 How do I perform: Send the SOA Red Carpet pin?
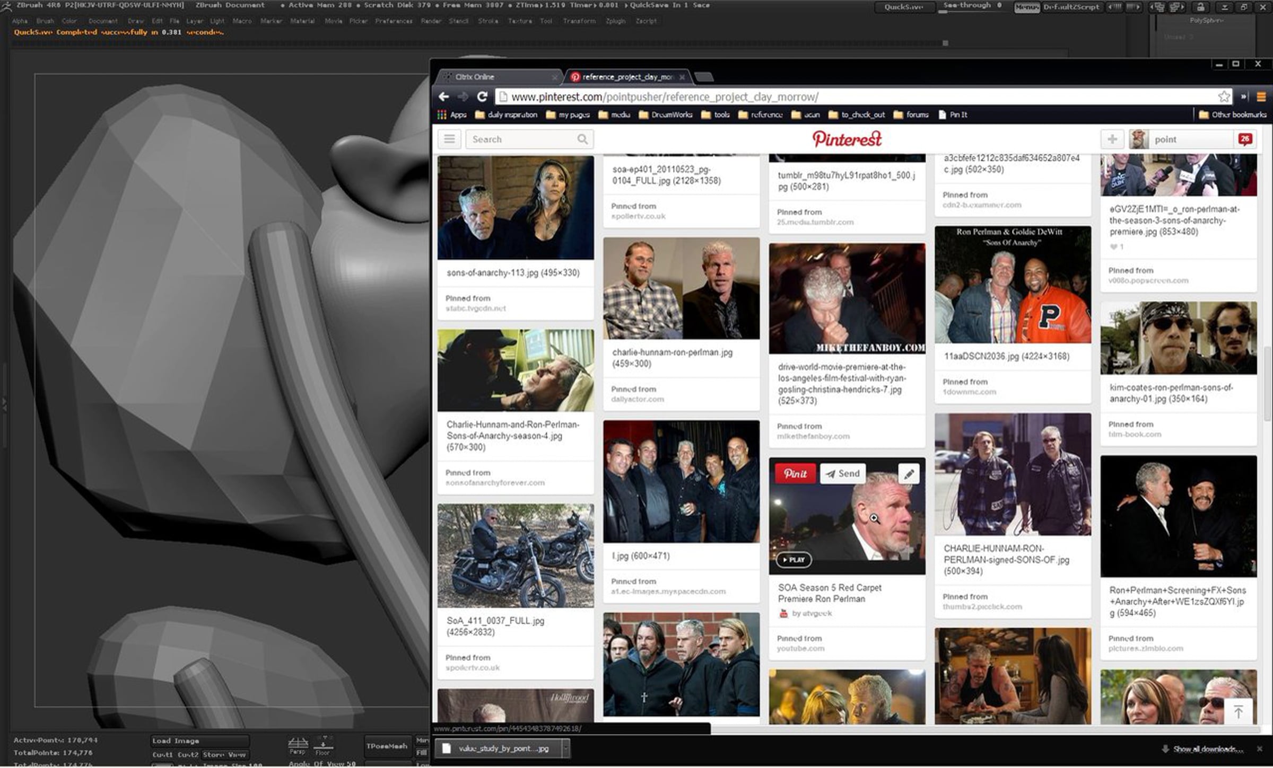click(843, 473)
